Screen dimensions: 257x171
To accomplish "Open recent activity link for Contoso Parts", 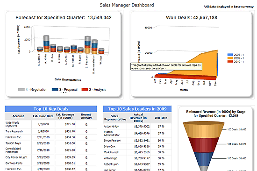I will (x=86, y=164).
